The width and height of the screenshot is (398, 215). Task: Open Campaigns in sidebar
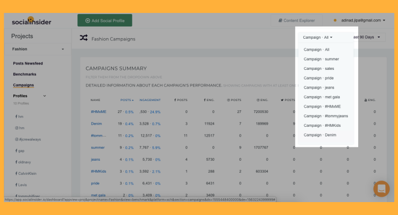(23, 85)
